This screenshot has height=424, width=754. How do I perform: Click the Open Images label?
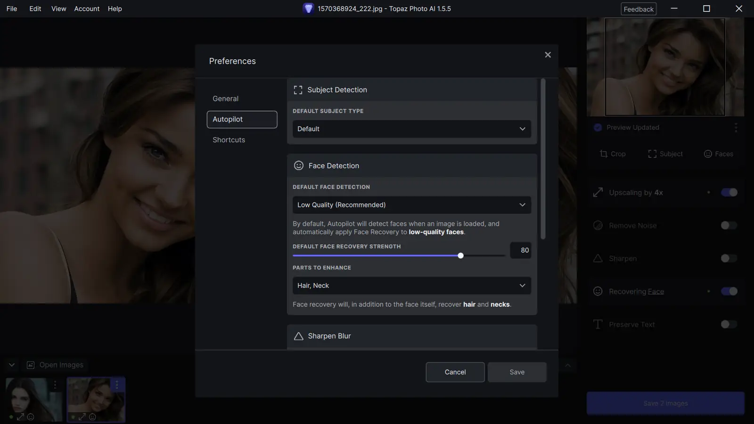[61, 365]
